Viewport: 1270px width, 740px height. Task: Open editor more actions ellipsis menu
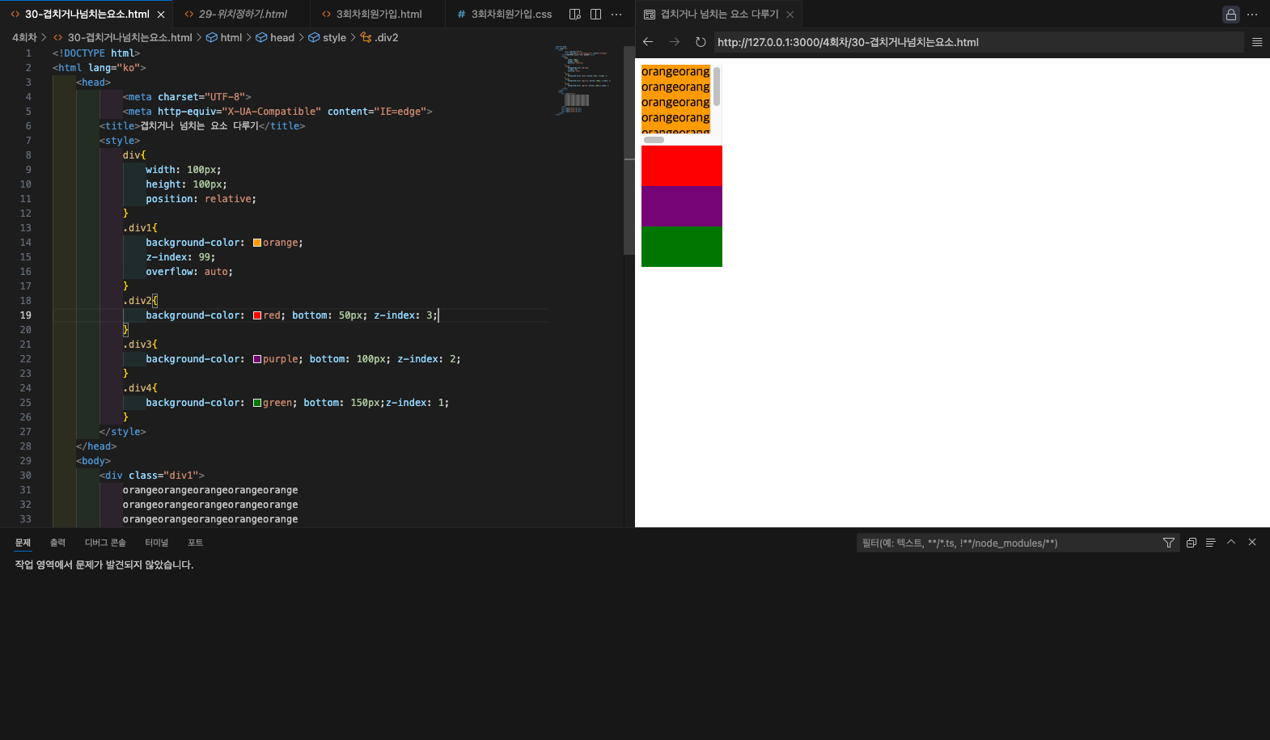click(616, 14)
